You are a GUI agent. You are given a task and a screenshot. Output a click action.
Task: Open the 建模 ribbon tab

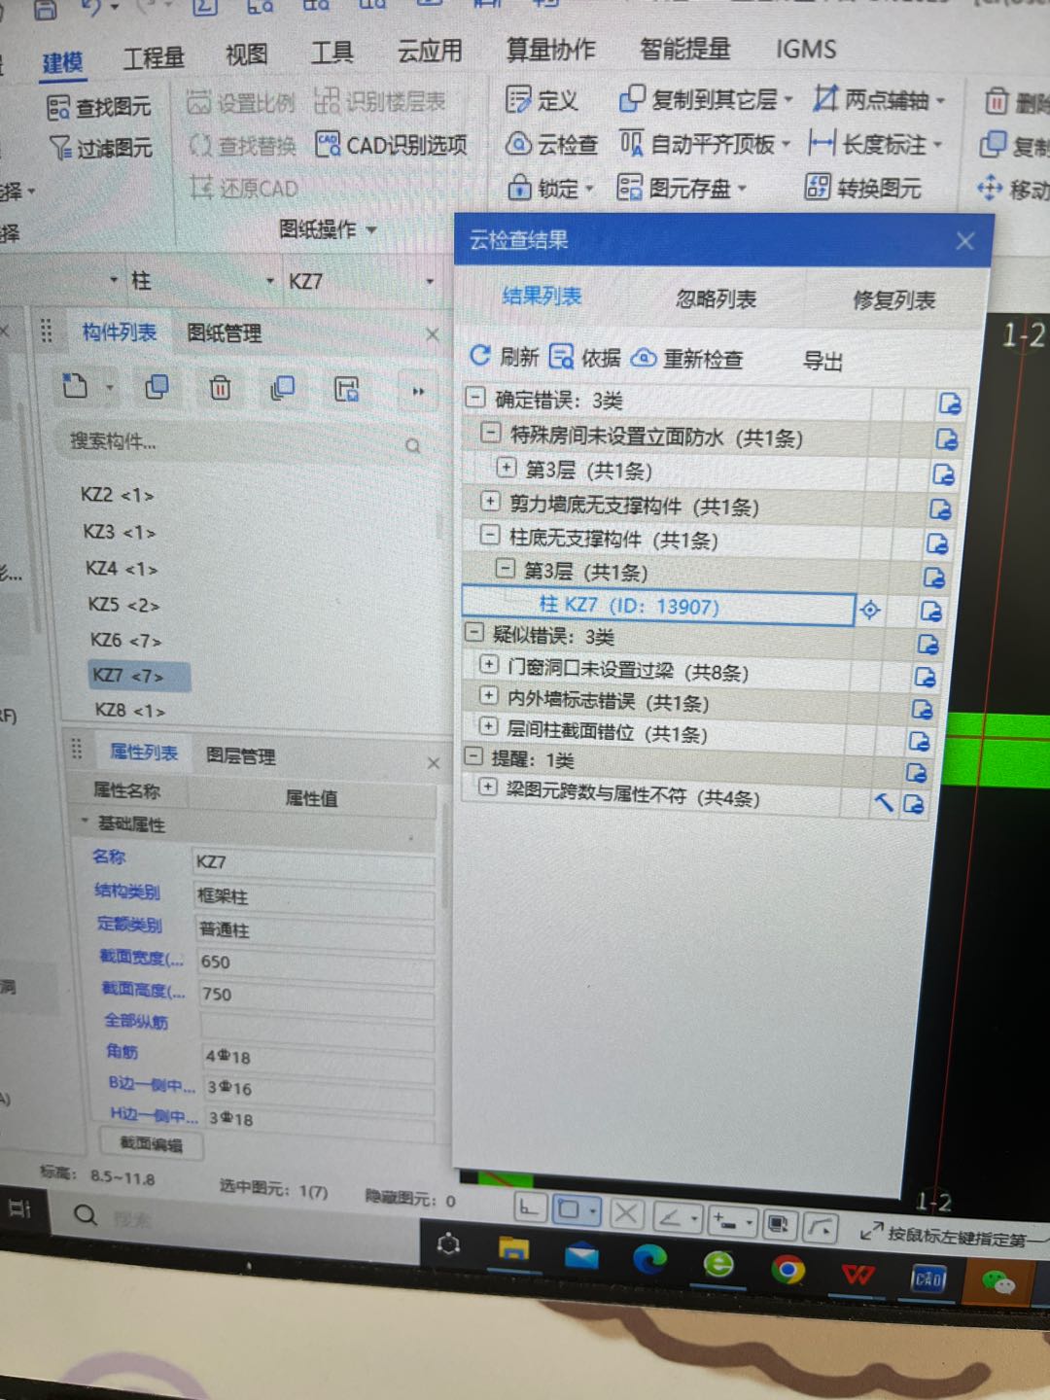click(62, 63)
